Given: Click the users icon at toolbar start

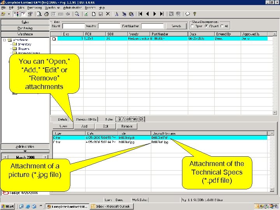Looking at the screenshot, I should pyautogui.click(x=3, y=14).
